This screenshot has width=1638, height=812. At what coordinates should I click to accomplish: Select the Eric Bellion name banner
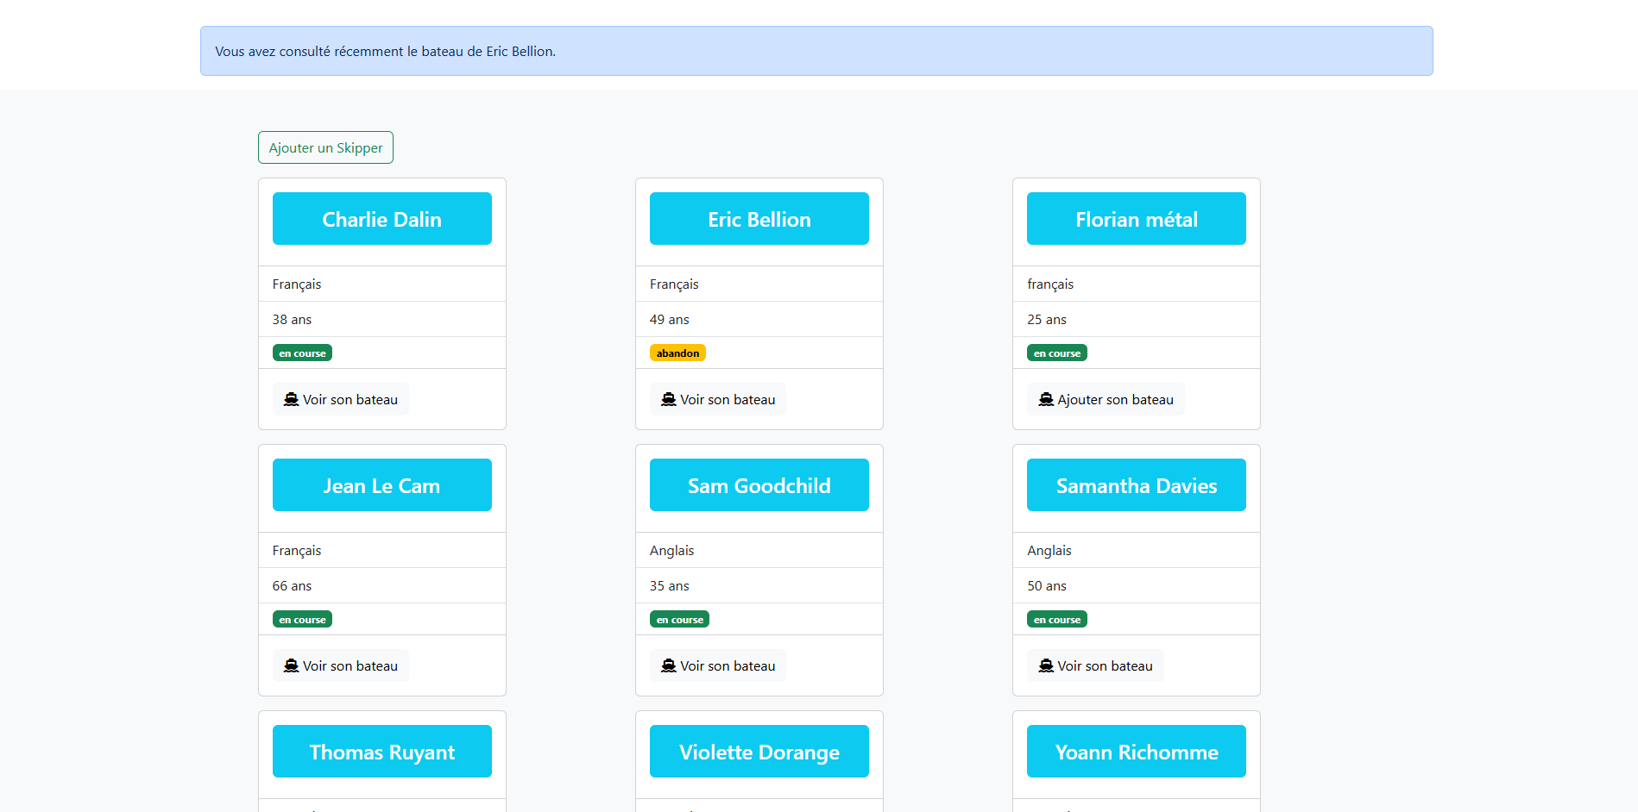click(759, 219)
